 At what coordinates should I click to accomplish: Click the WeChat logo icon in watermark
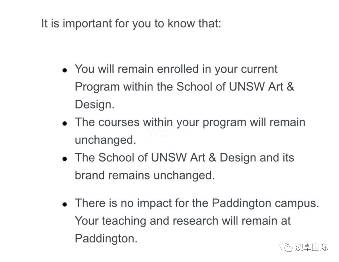(286, 247)
